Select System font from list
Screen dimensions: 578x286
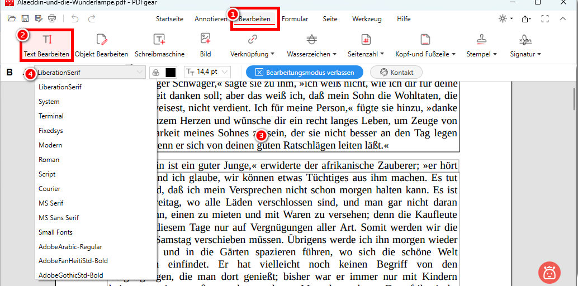[x=96, y=101]
